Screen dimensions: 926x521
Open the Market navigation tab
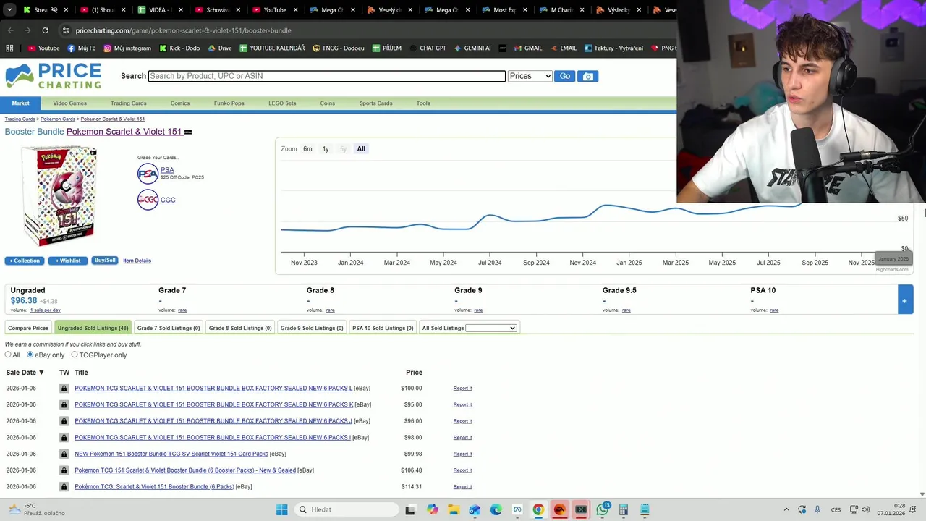pyautogui.click(x=20, y=103)
